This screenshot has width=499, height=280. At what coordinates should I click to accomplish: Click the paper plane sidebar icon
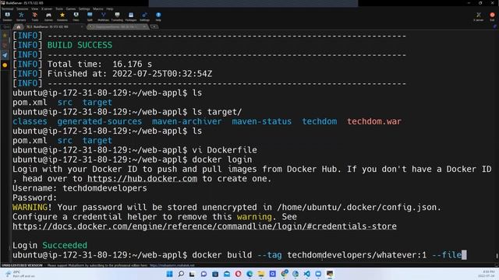[x=5, y=55]
